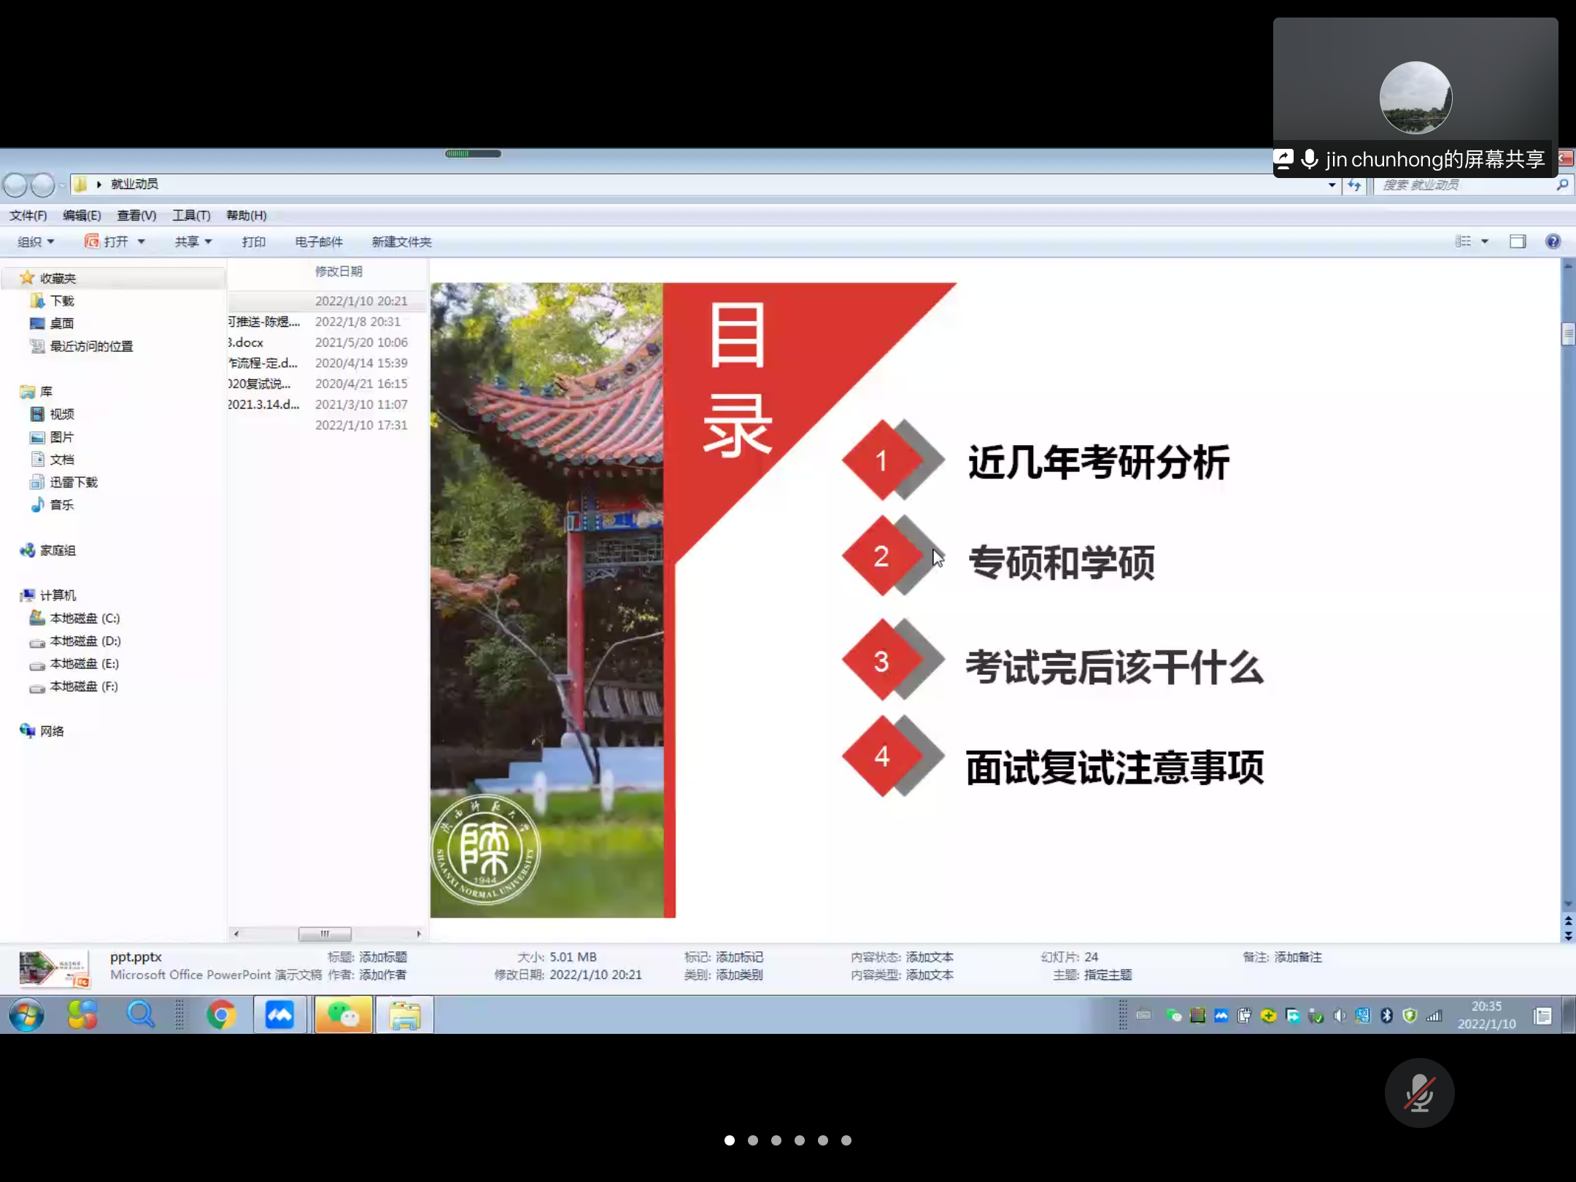Open Google Chrome from the taskbar

[221, 1015]
